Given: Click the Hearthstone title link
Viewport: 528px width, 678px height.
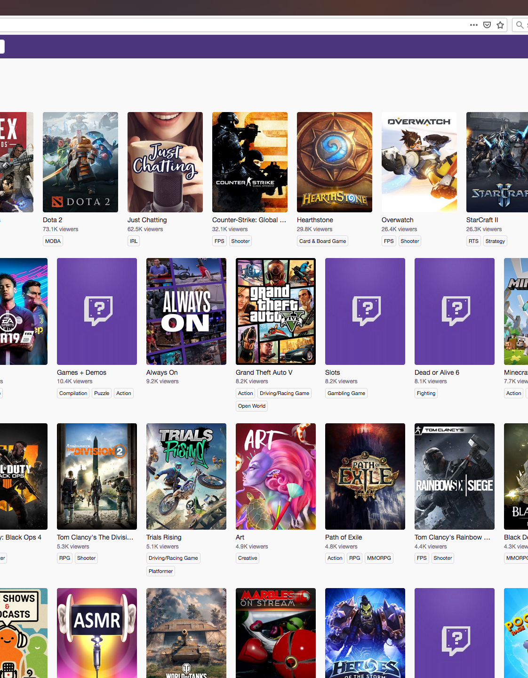Looking at the screenshot, I should [x=315, y=220].
